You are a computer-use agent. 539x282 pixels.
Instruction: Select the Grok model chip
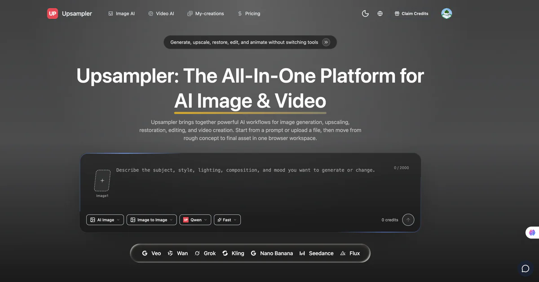(205, 253)
